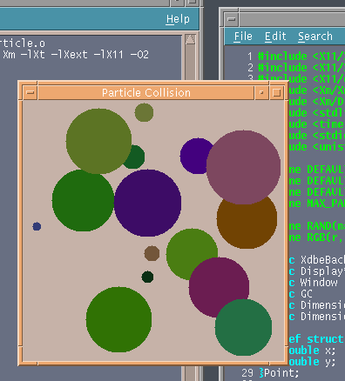This screenshot has height=381, width=345.
Task: Click the small tan brown particle
Action: point(152,253)
